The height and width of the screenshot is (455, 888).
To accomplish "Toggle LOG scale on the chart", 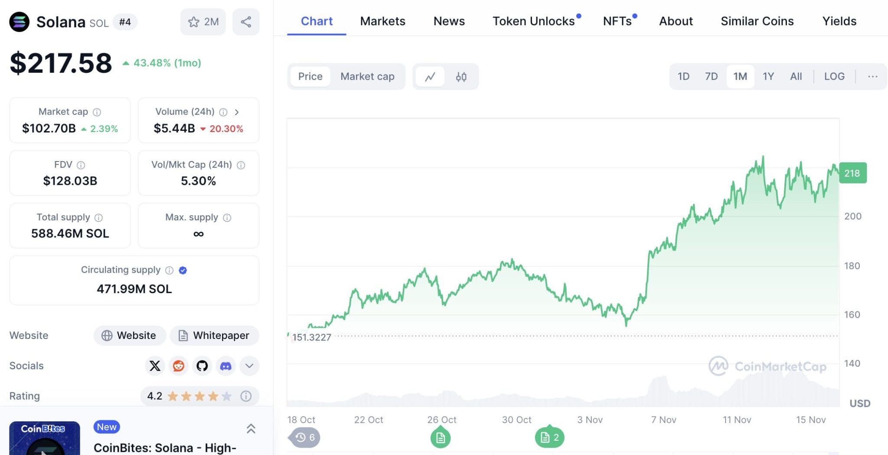I will pyautogui.click(x=834, y=76).
